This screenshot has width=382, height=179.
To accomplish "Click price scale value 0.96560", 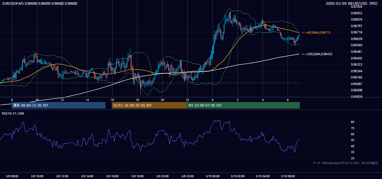I will [x=357, y=45].
